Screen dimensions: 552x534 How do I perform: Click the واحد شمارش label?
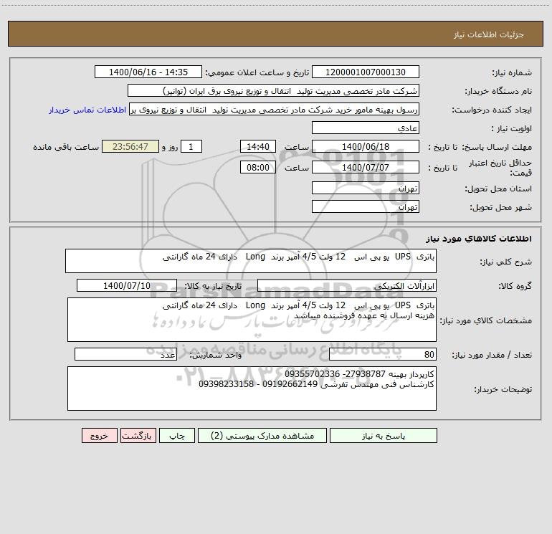[x=216, y=356]
